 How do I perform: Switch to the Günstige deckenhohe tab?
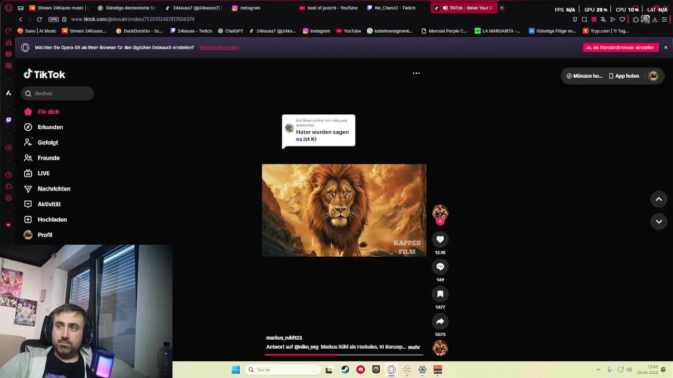pyautogui.click(x=126, y=8)
